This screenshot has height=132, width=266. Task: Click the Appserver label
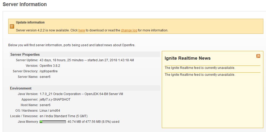[x=30, y=100]
